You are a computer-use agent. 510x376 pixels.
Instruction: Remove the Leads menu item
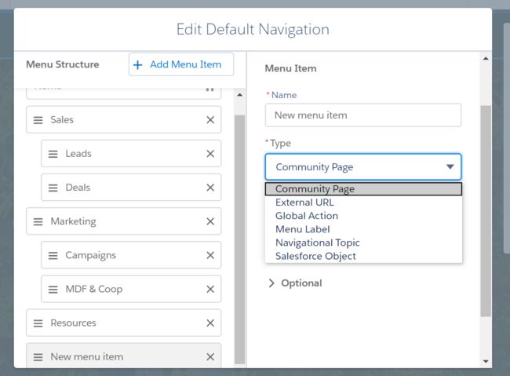[x=210, y=154]
